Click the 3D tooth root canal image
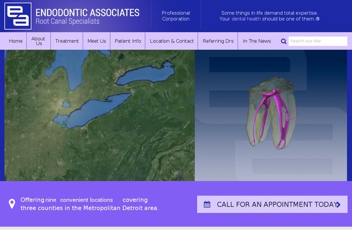Viewport: 352px width, 234px height. point(272,113)
